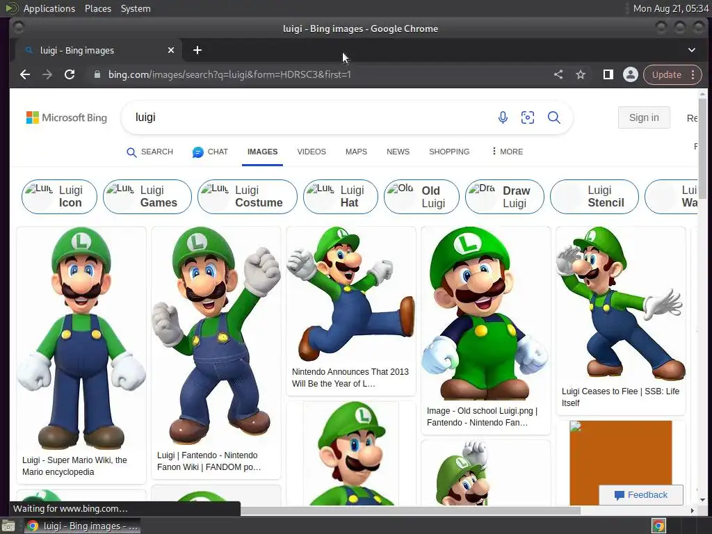Open a new tab with plus icon
Image resolution: width=712 pixels, height=534 pixels.
pyautogui.click(x=197, y=50)
